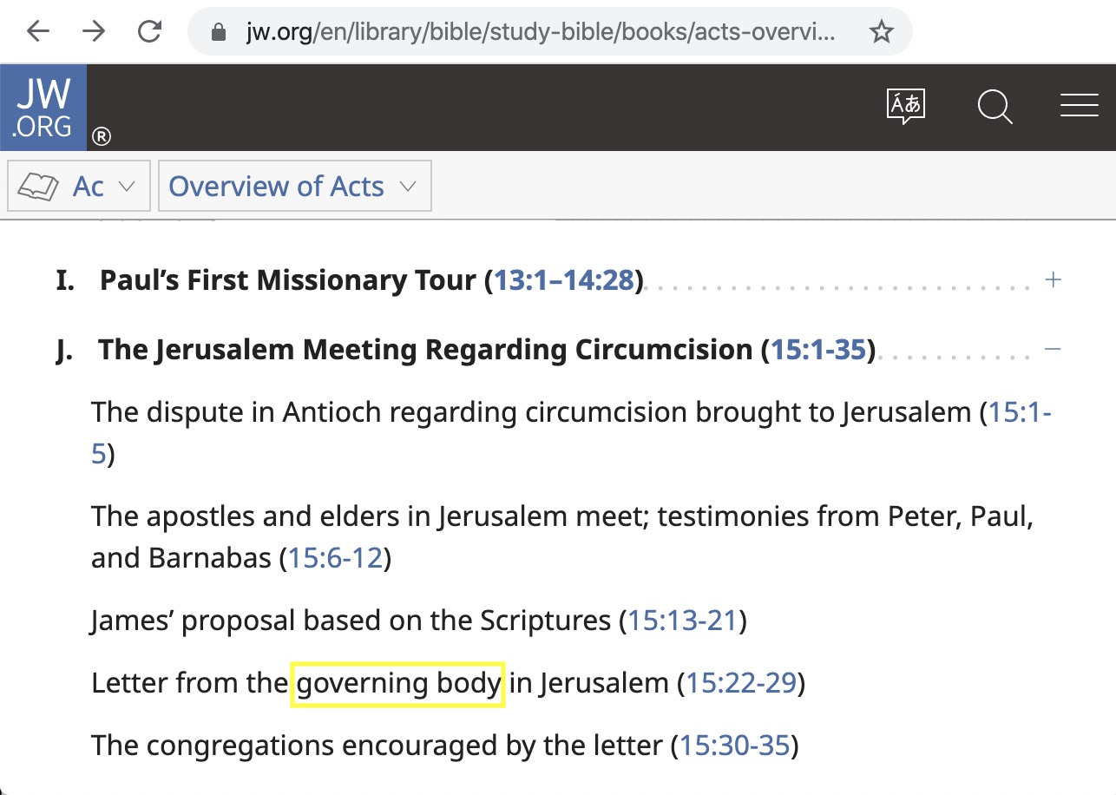1116x795 pixels.
Task: Bookmark this page with the star
Action: point(882,32)
